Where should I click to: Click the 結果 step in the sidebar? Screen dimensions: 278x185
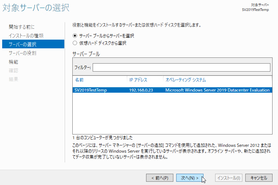tap(13, 79)
